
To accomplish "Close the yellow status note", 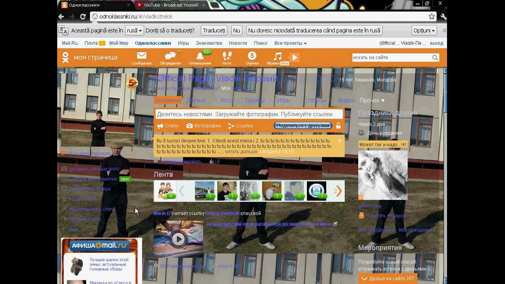I will coord(339,140).
